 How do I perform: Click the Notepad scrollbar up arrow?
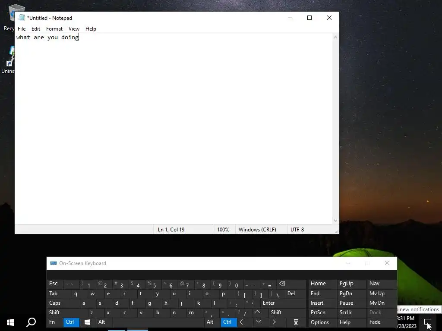point(335,37)
